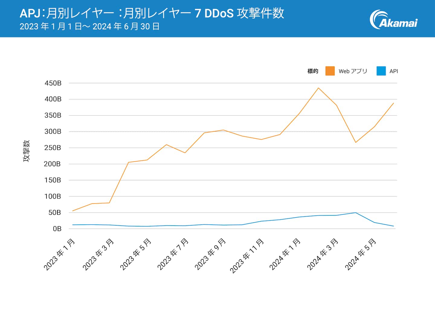Click the 300B y-axis label
This screenshot has height=314, width=435.
coord(53,132)
